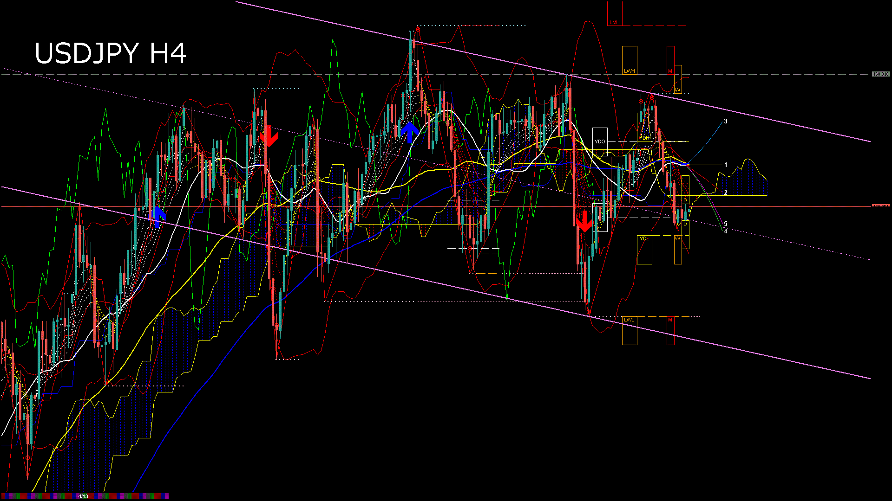The width and height of the screenshot is (892, 501).
Task: Click the 4/13 date on bottom color bar
Action: pos(83,496)
